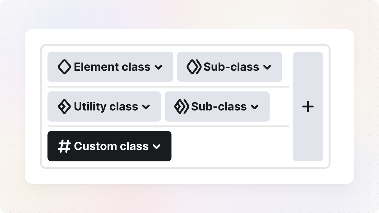Click the angled bracket icon on second Sub-class
379x213 pixels.
point(181,106)
